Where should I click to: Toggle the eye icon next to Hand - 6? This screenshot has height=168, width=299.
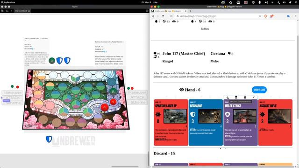(182, 90)
